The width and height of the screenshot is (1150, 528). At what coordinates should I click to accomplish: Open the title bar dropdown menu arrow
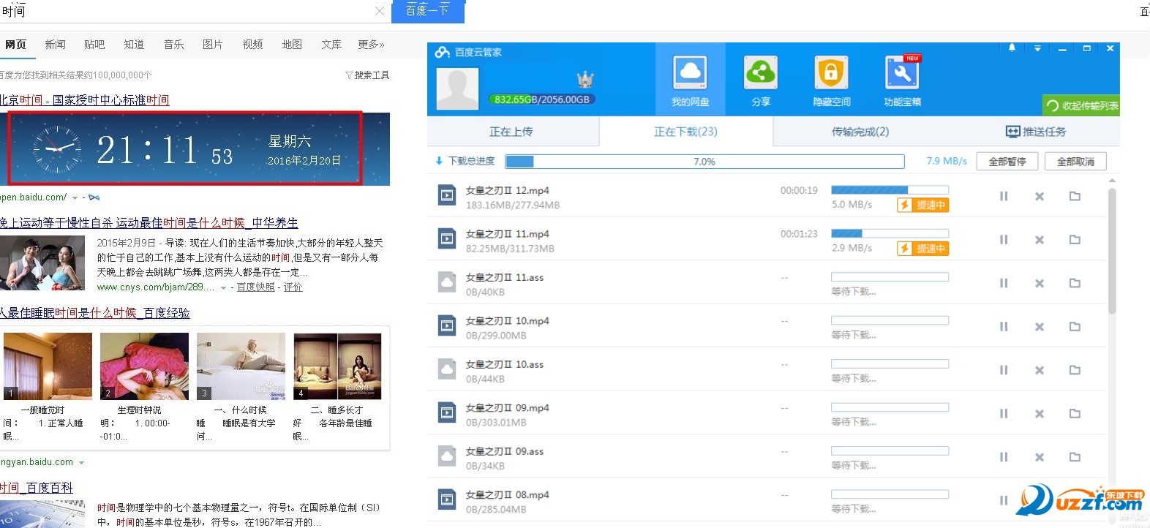[x=1037, y=48]
